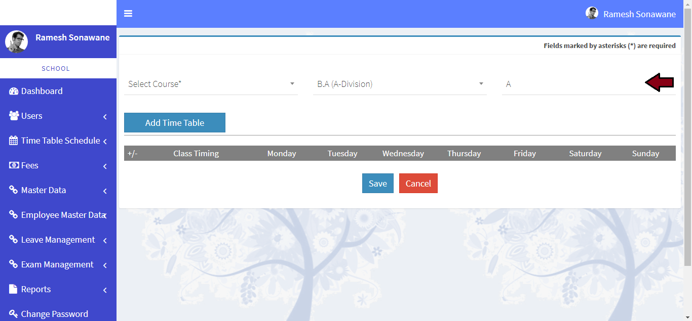Click the Change Password key icon

tap(14, 314)
